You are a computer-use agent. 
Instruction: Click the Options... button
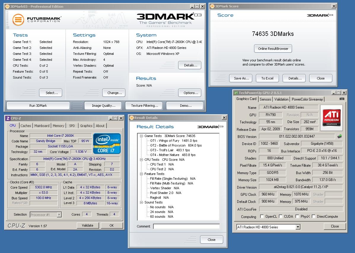[x=190, y=93]
